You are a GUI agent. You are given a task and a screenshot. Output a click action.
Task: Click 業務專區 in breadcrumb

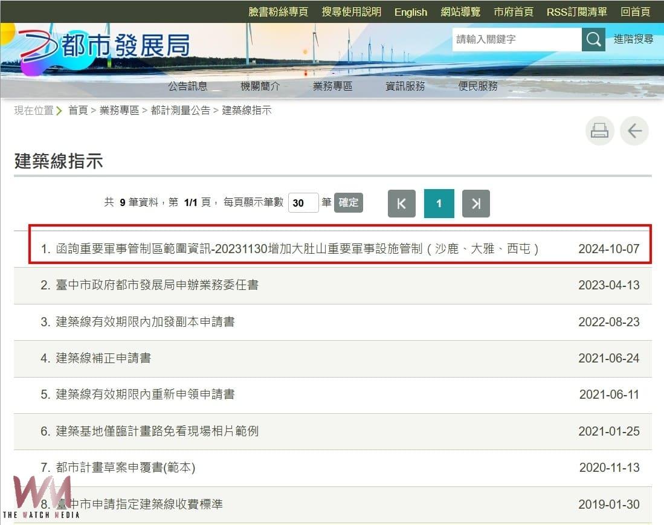[119, 111]
